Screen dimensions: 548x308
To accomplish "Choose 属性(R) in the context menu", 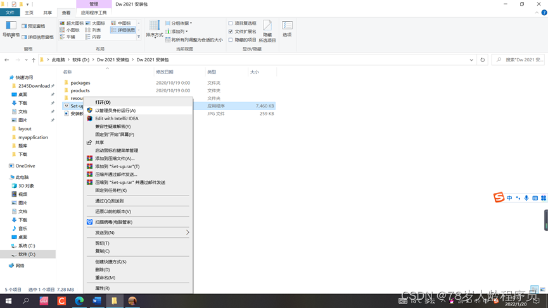I will pyautogui.click(x=138, y=288).
